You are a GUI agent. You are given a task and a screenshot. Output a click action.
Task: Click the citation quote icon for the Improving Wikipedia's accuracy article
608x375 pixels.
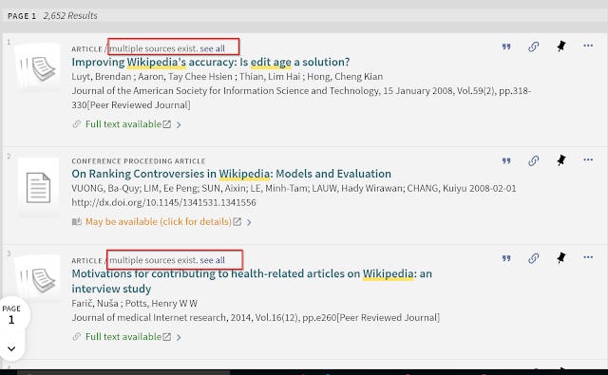coord(506,47)
